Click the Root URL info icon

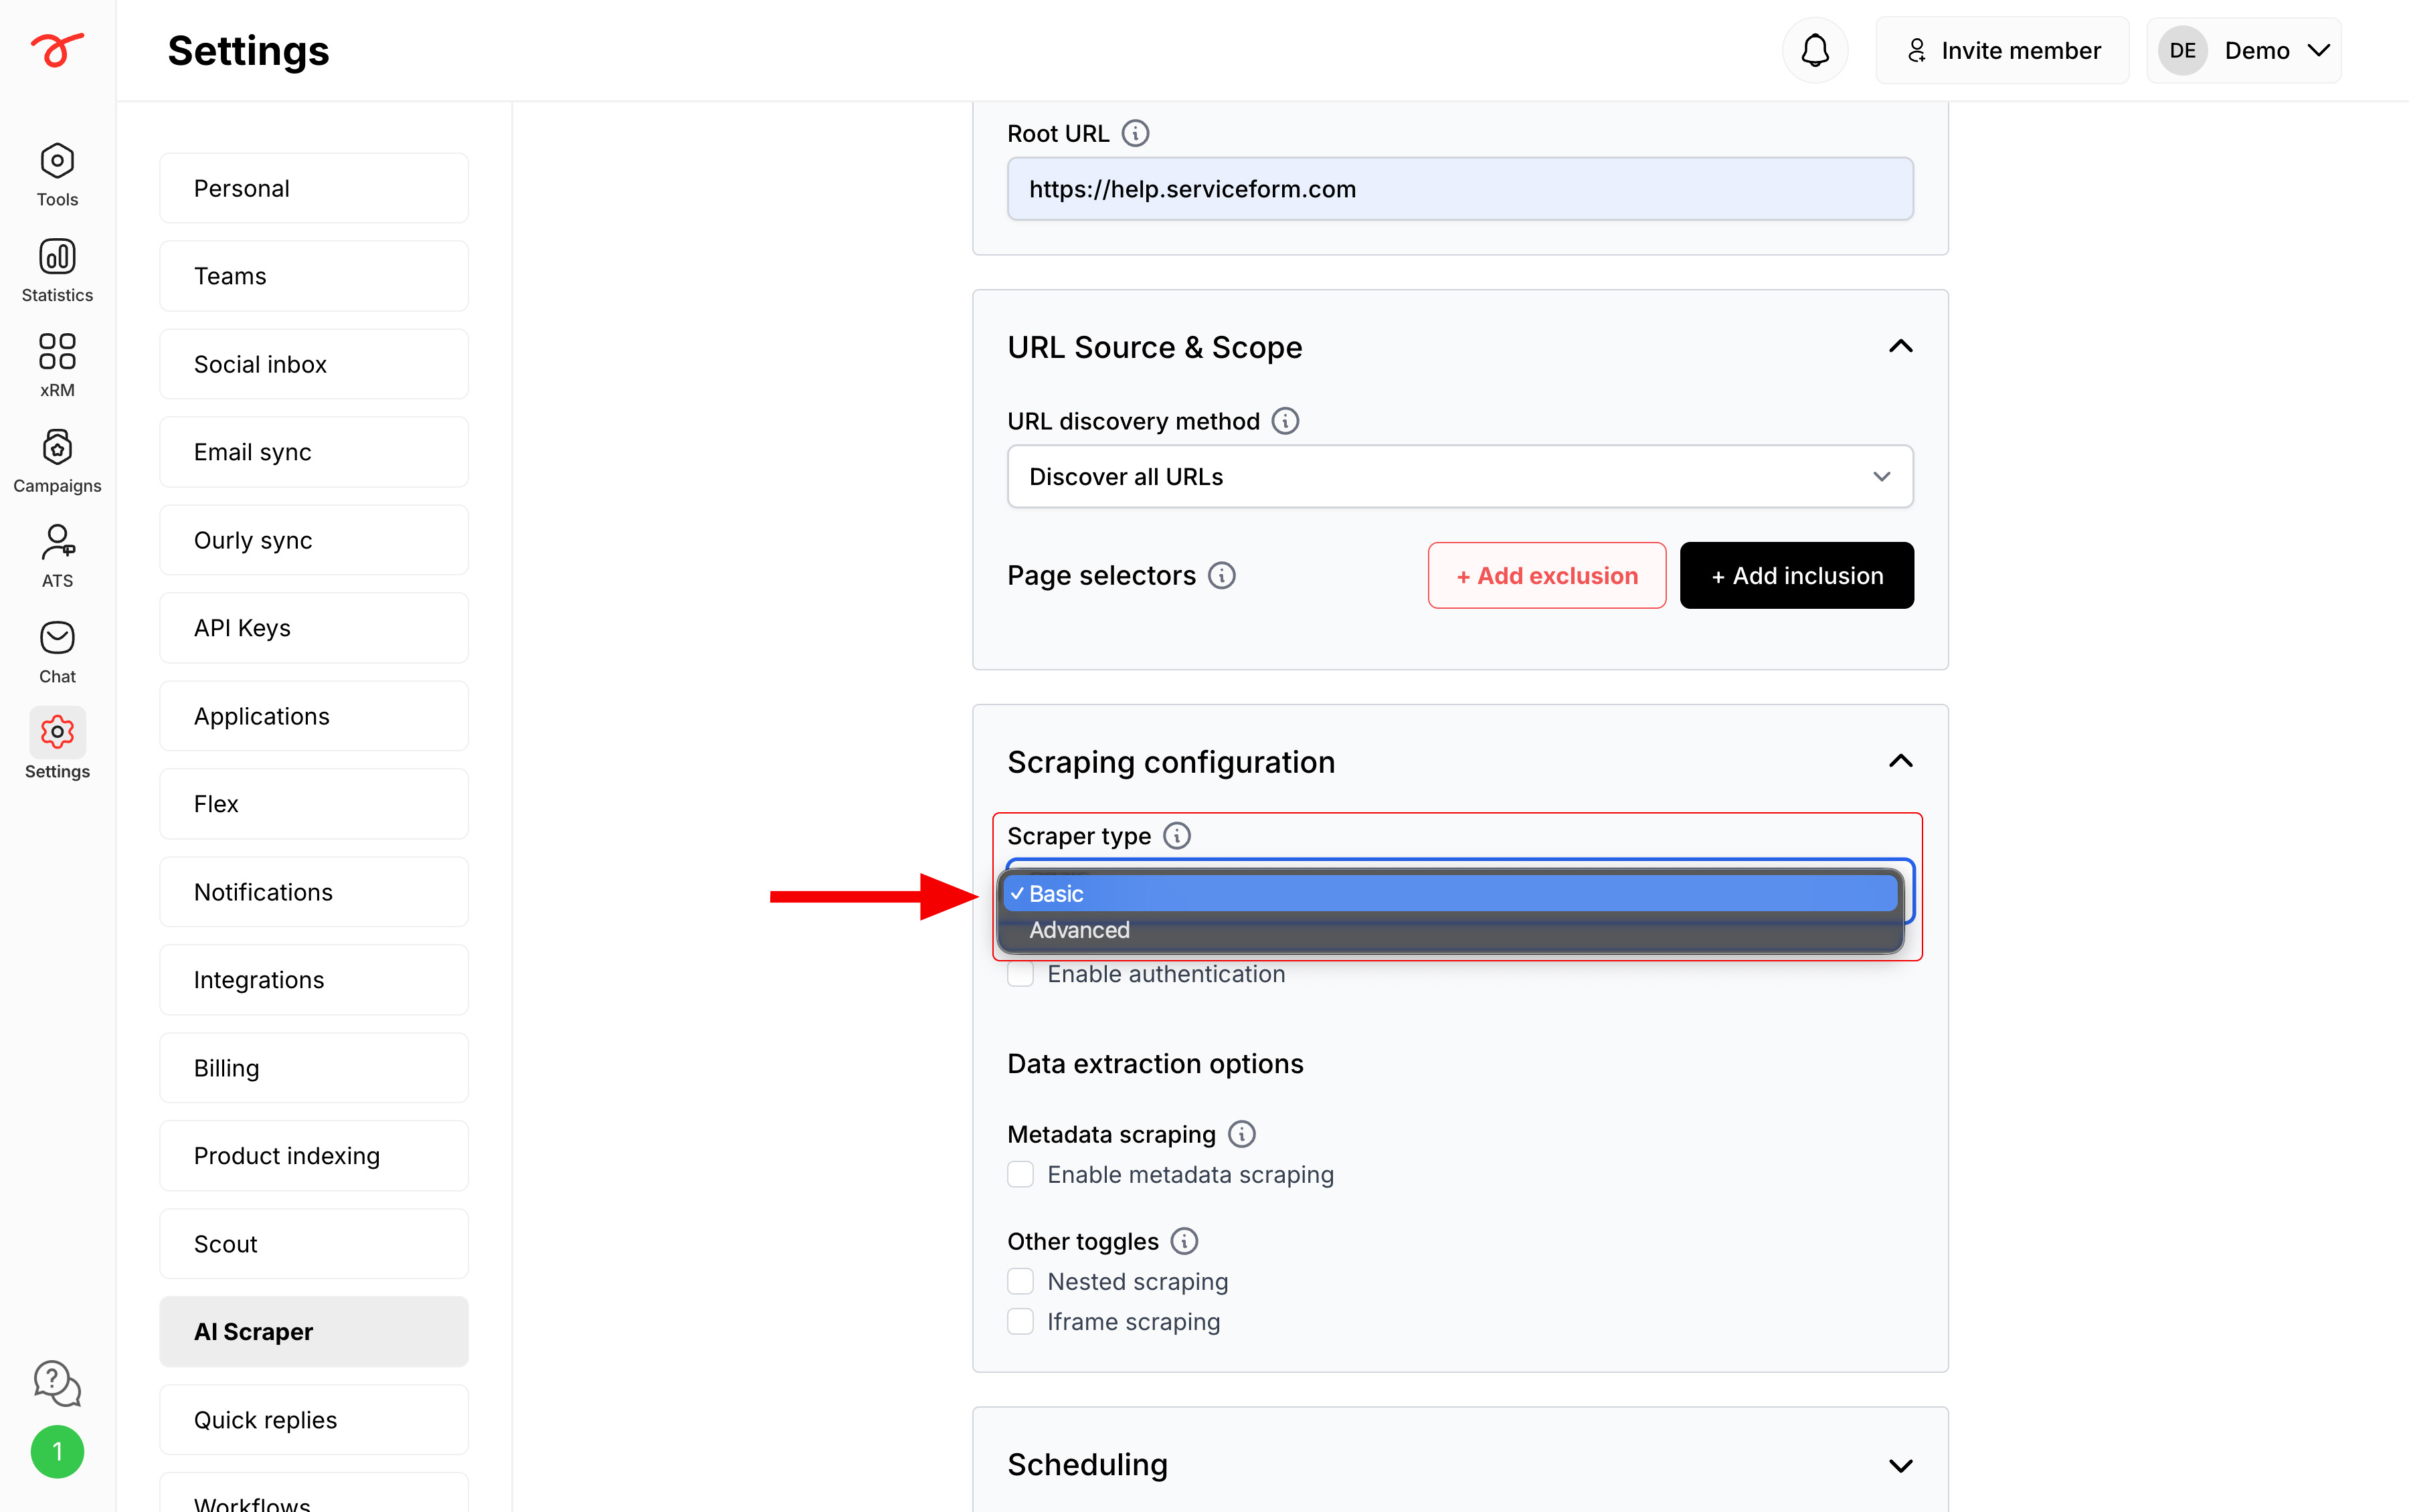[1135, 133]
